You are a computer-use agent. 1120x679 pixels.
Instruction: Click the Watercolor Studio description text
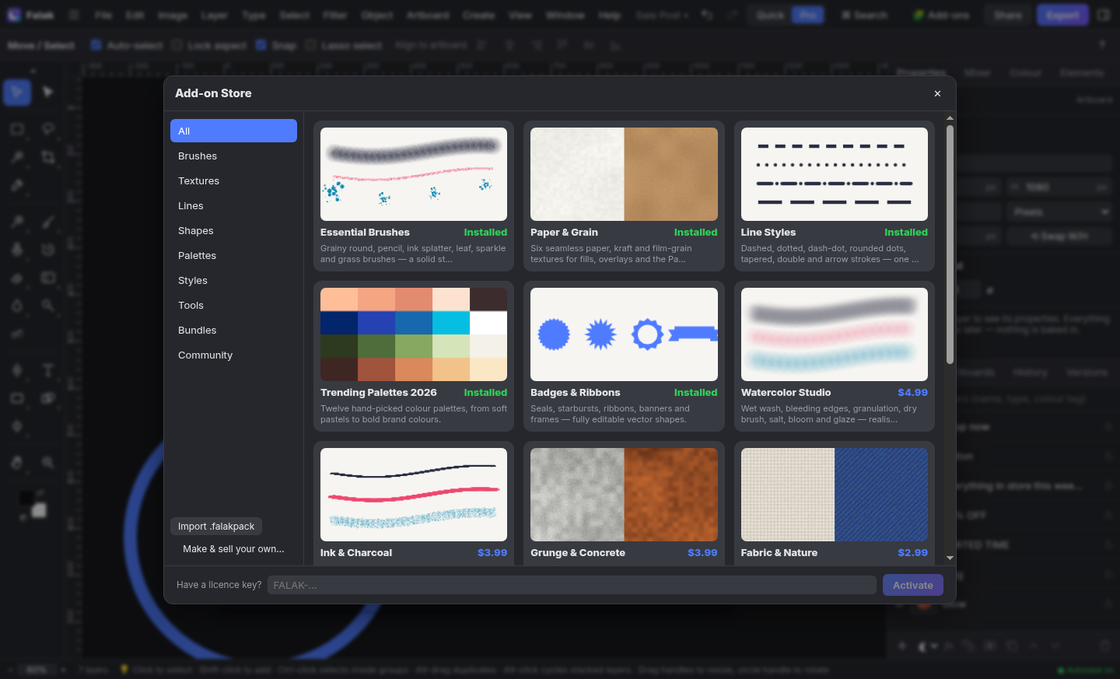[829, 414]
